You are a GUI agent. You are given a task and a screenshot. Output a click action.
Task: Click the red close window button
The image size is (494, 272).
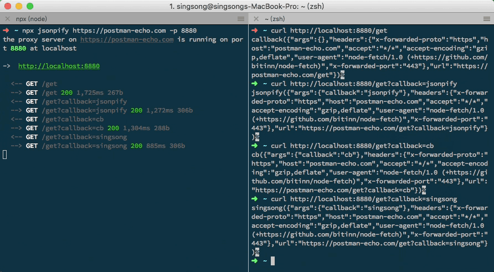[x=8, y=6]
